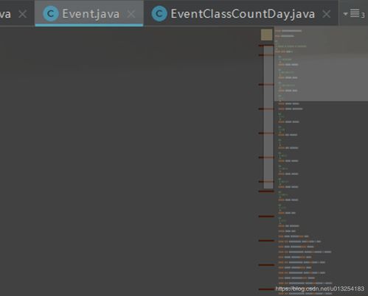
Task: Close the EventClassCountDay.java tab
Action: point(327,14)
